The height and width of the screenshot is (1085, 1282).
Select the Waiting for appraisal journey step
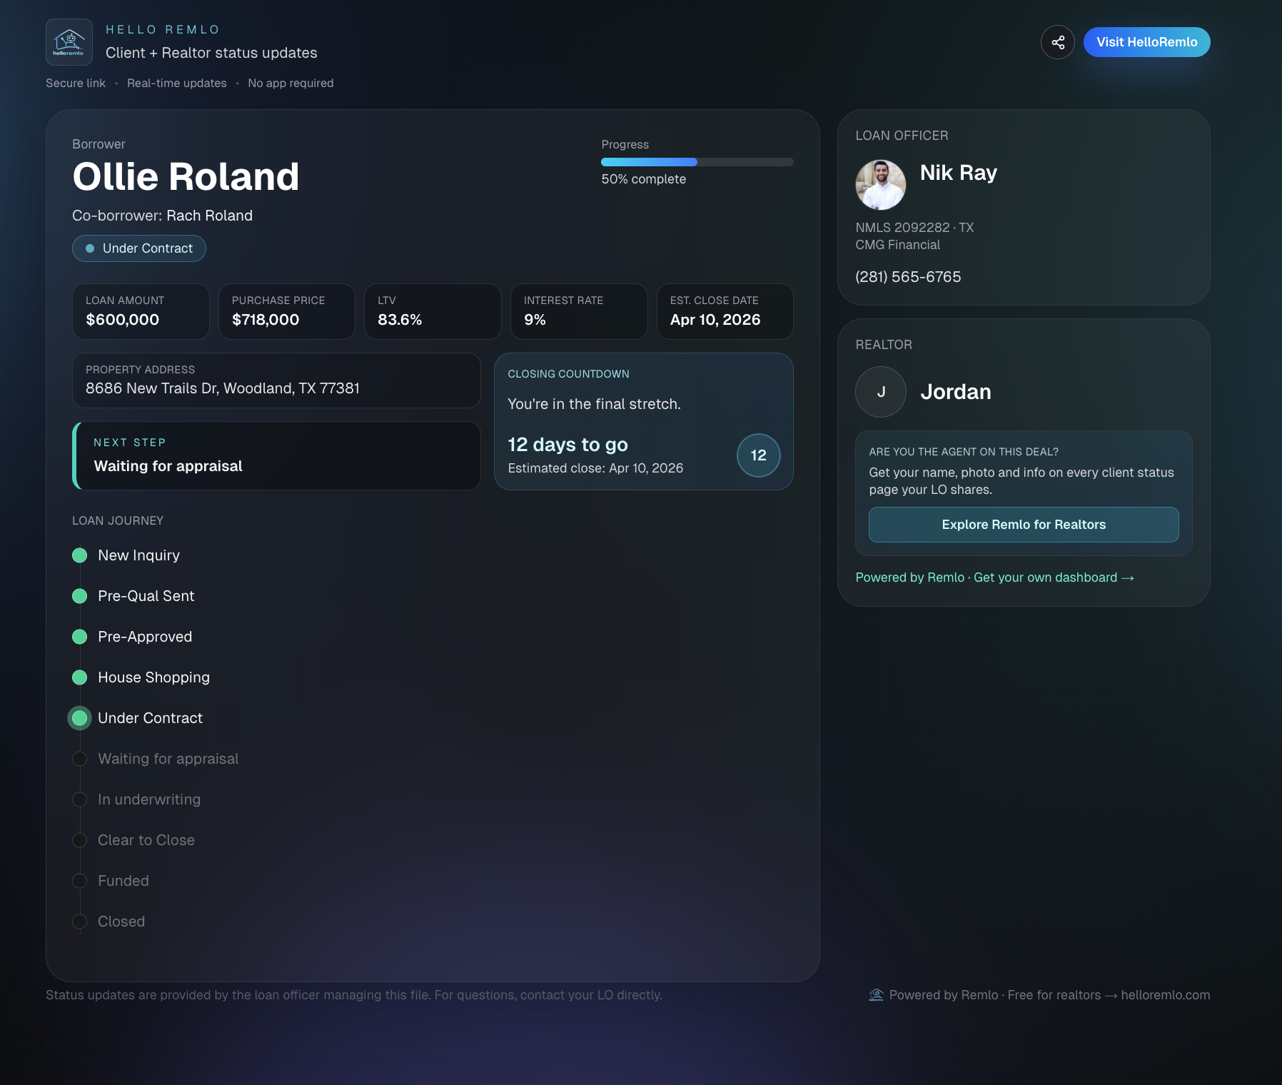click(x=168, y=759)
